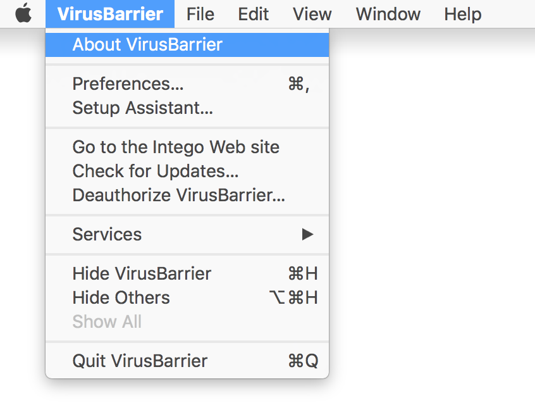Go to the Intego Web site

tap(187, 147)
